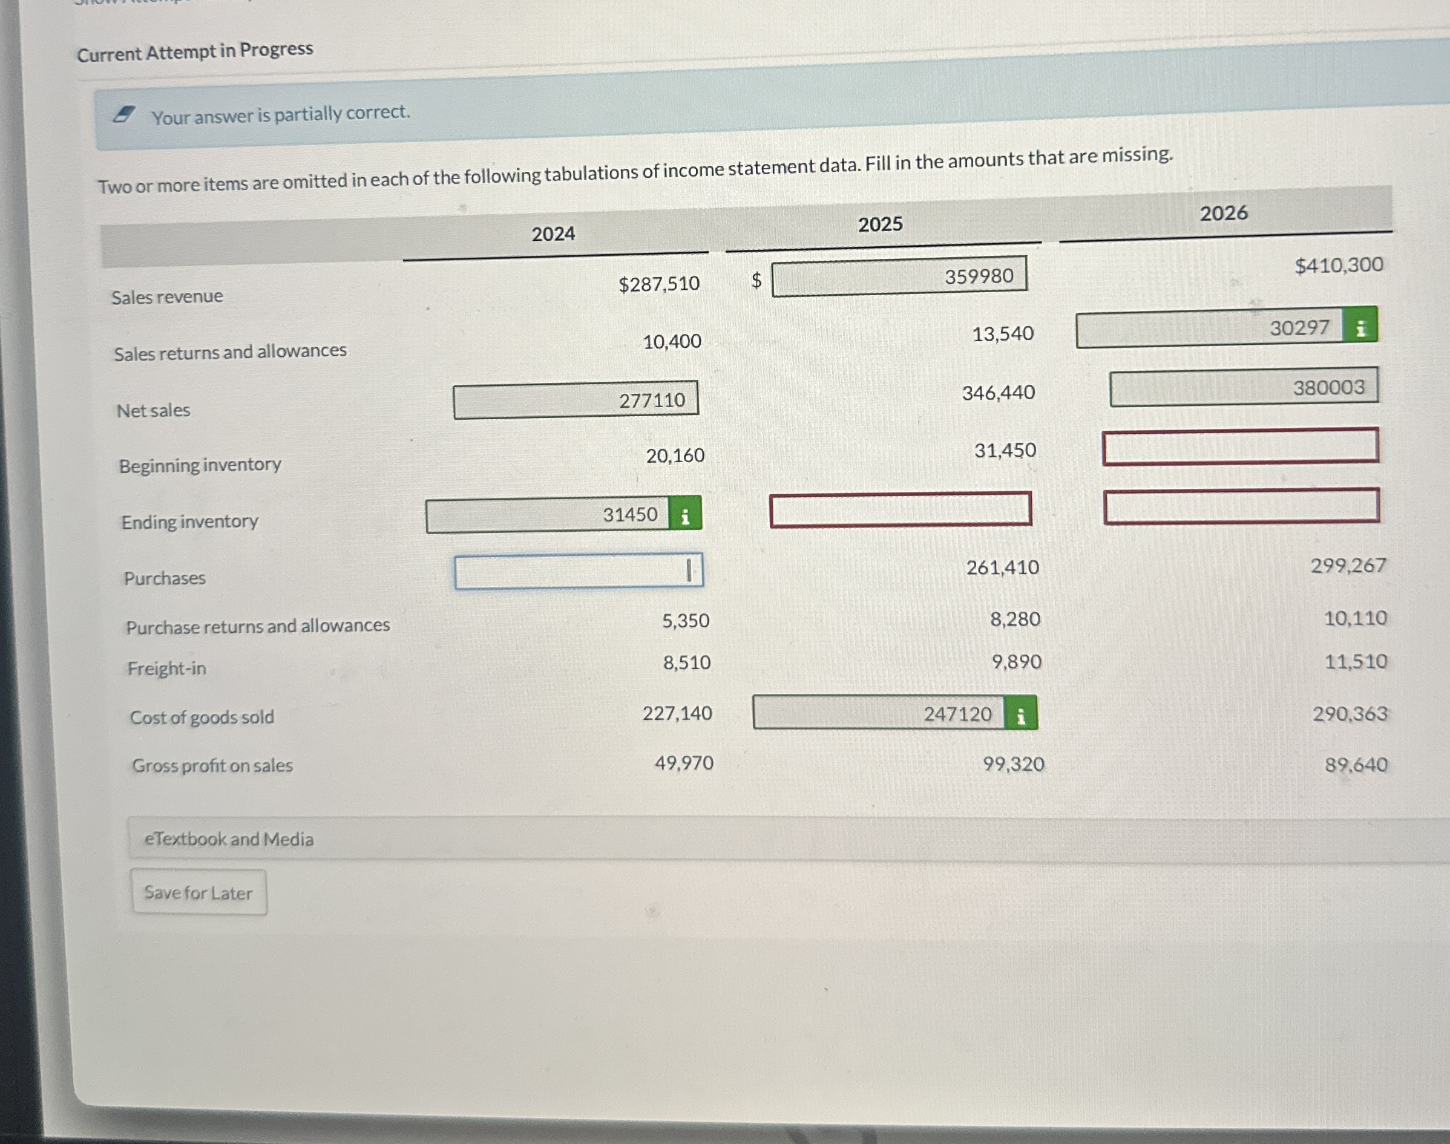Click info icon beside 2024 ending inventory
1450x1144 pixels.
pyautogui.click(x=685, y=514)
